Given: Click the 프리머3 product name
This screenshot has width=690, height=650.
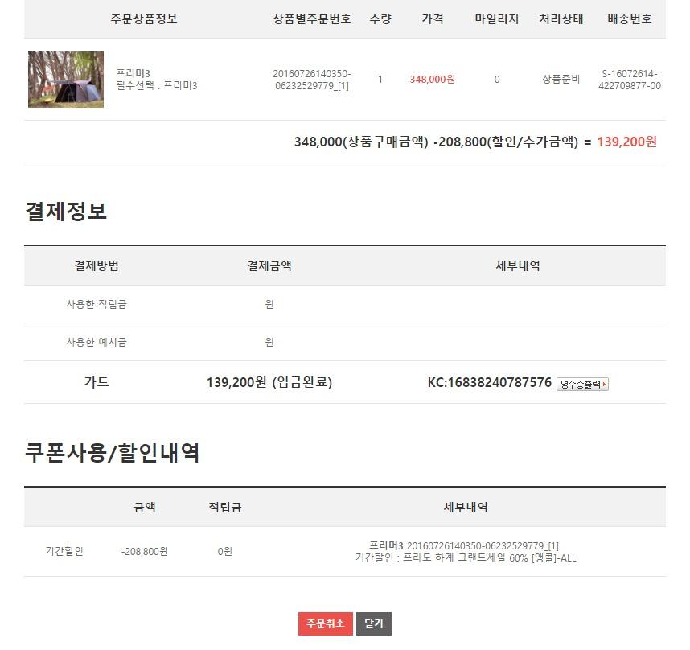Looking at the screenshot, I should [133, 73].
